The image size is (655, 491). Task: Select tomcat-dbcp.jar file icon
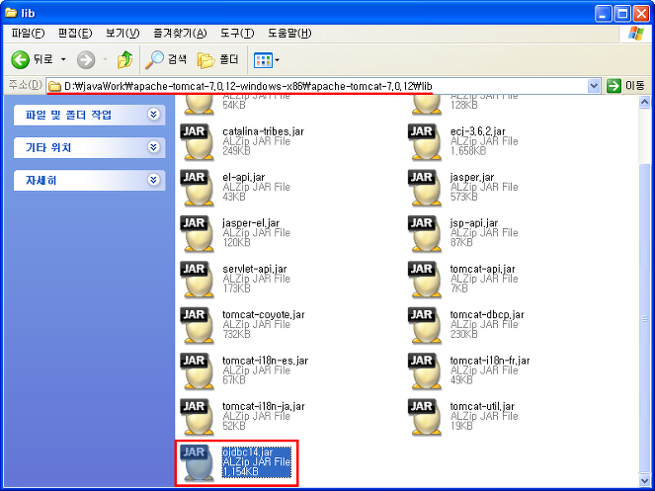(x=425, y=325)
